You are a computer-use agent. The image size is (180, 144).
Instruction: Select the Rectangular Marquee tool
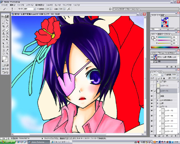tap(4, 20)
